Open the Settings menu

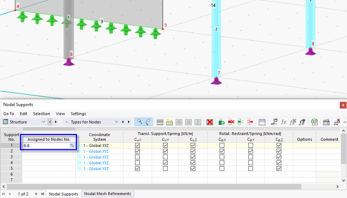click(78, 114)
